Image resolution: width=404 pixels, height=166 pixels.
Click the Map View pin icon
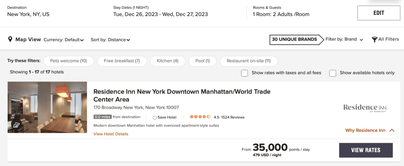tap(10, 39)
